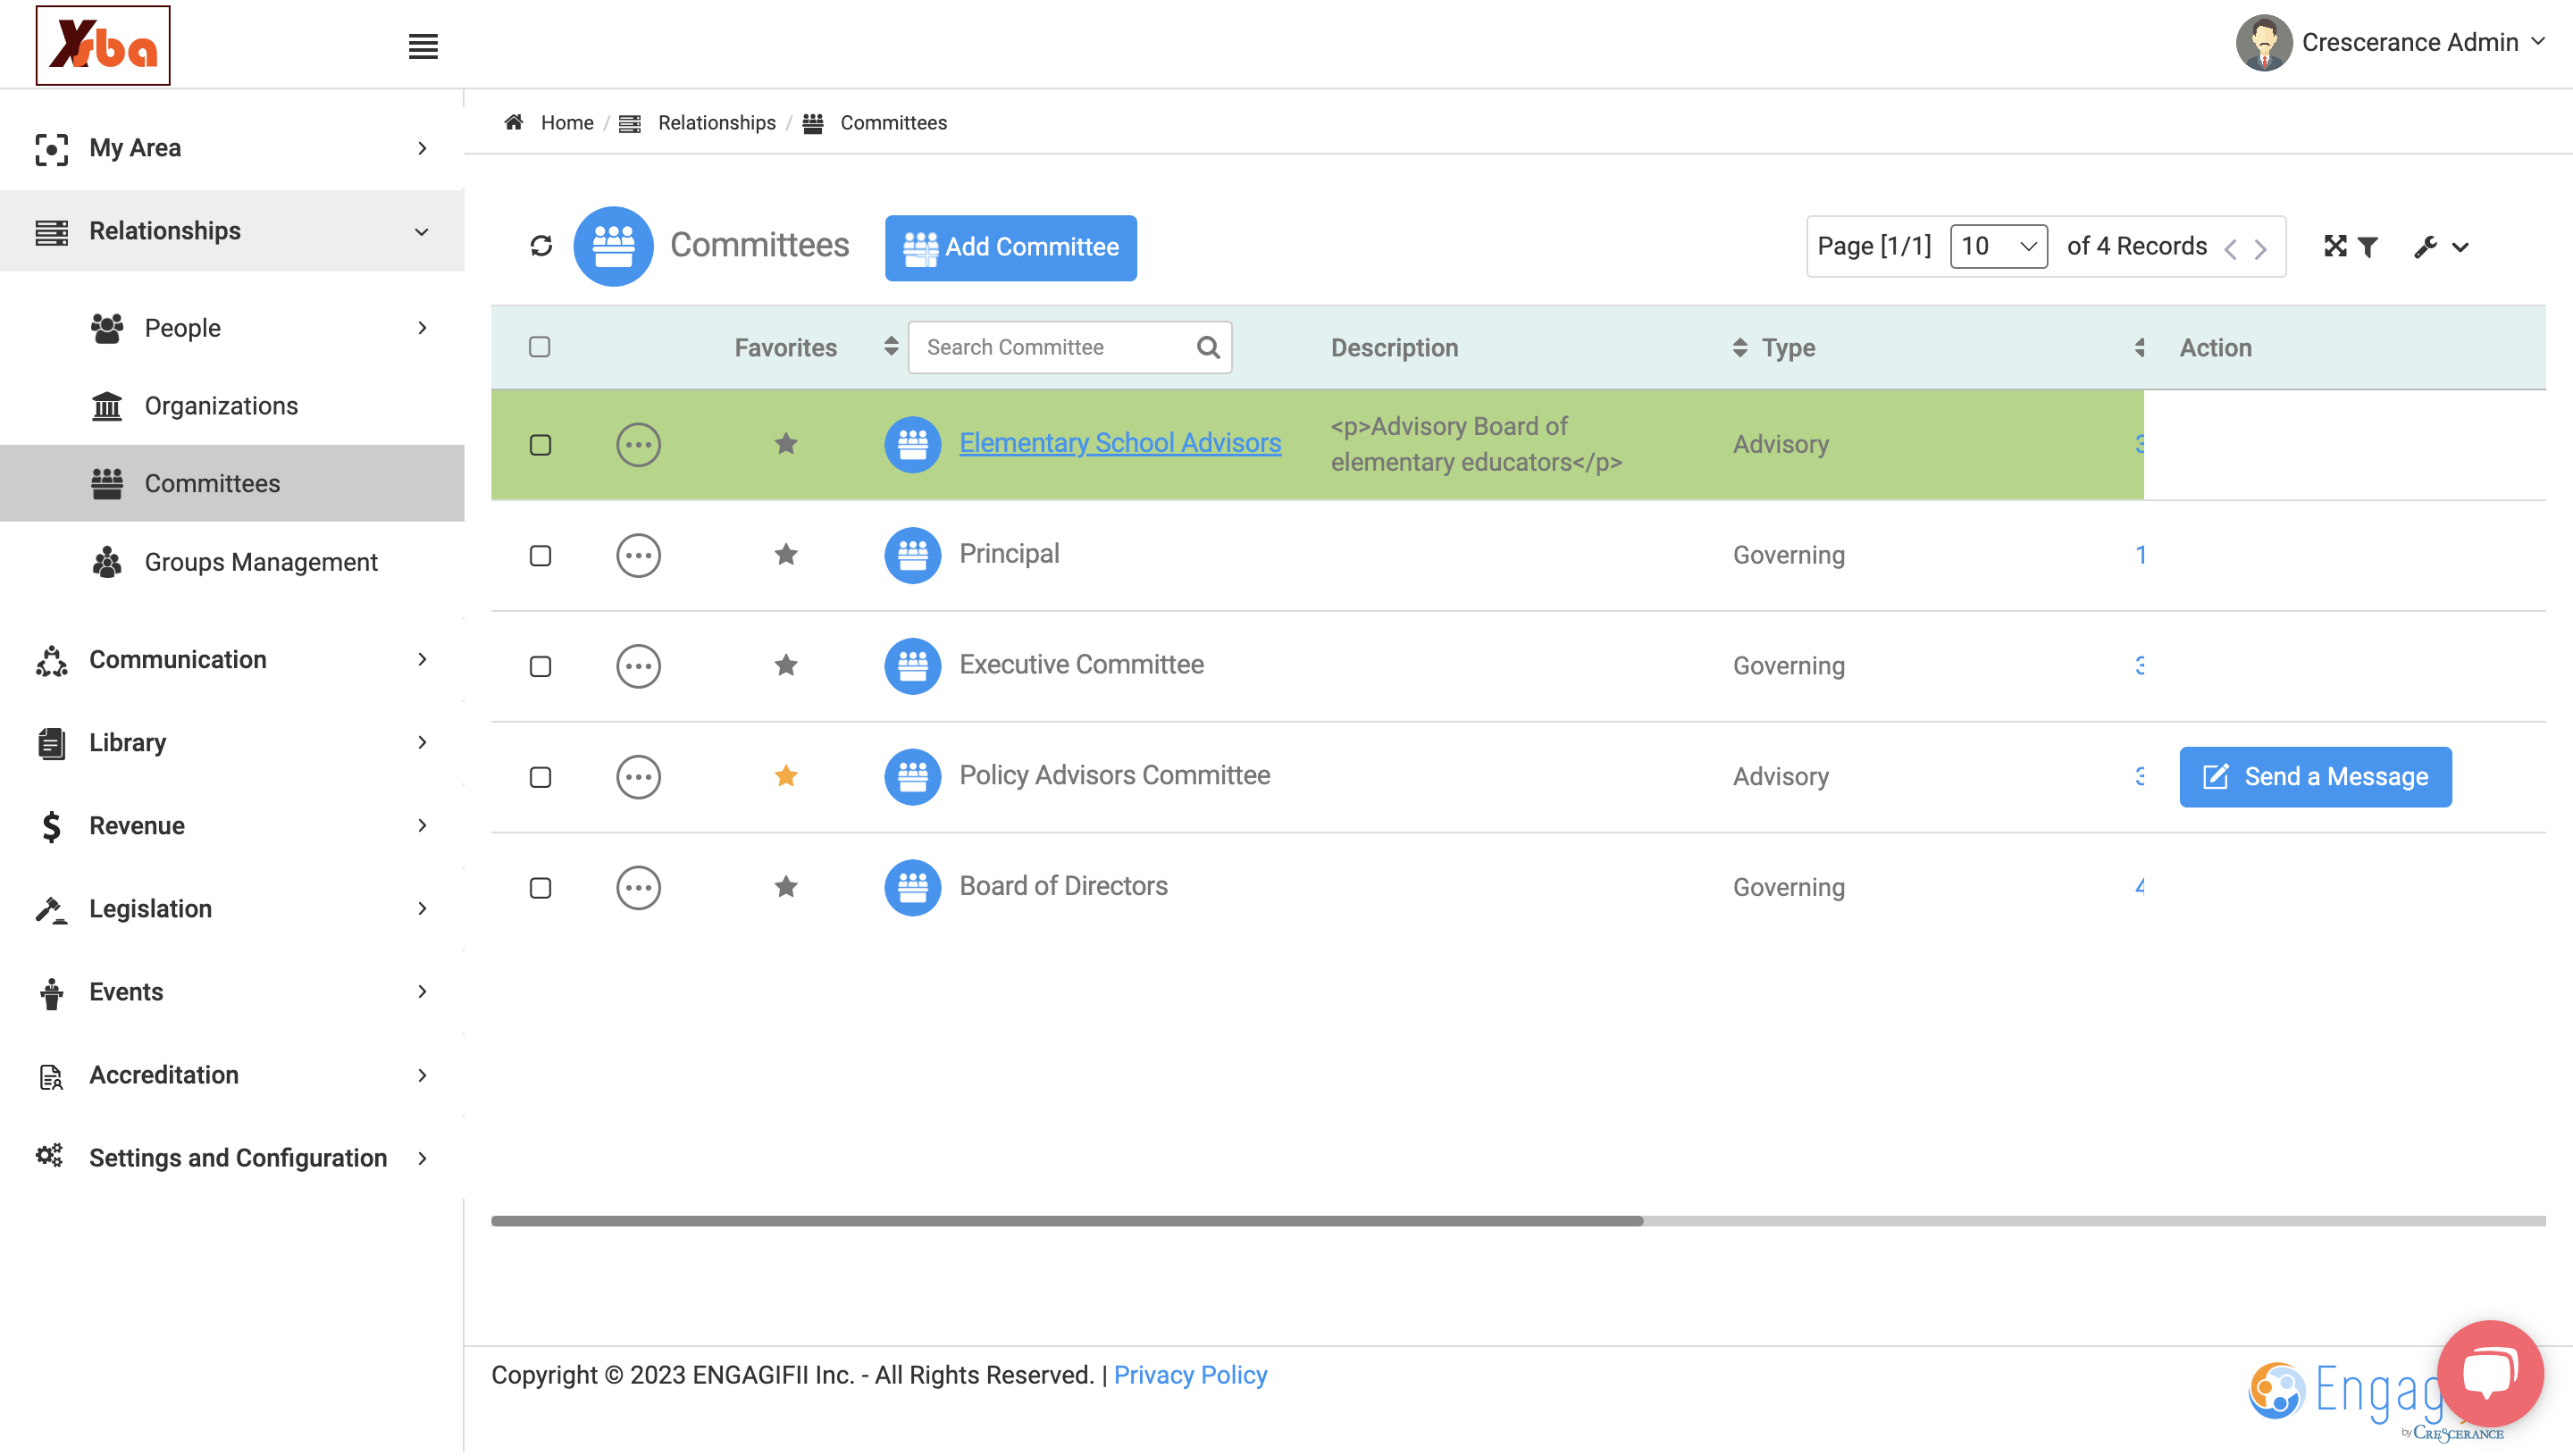Click the hamburger menu icon
The image size is (2573, 1456).
[423, 46]
